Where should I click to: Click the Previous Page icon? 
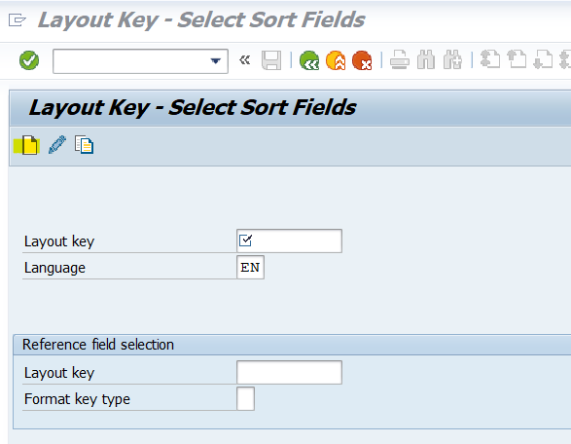[517, 60]
